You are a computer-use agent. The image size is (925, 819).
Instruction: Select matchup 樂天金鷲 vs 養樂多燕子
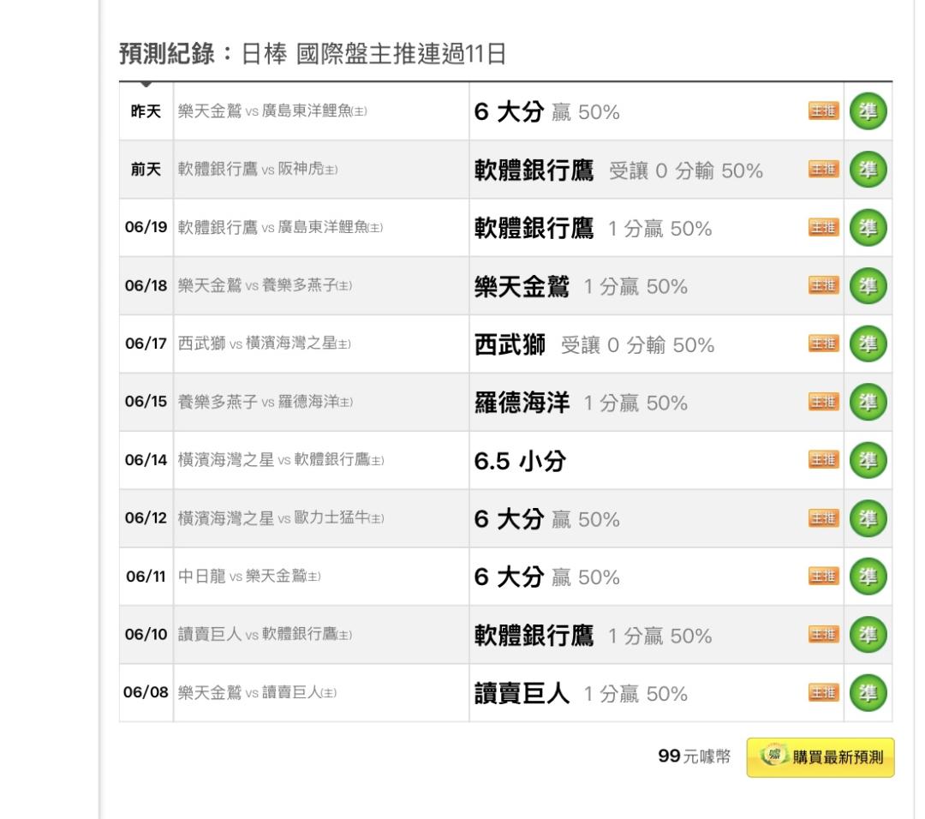click(x=265, y=285)
